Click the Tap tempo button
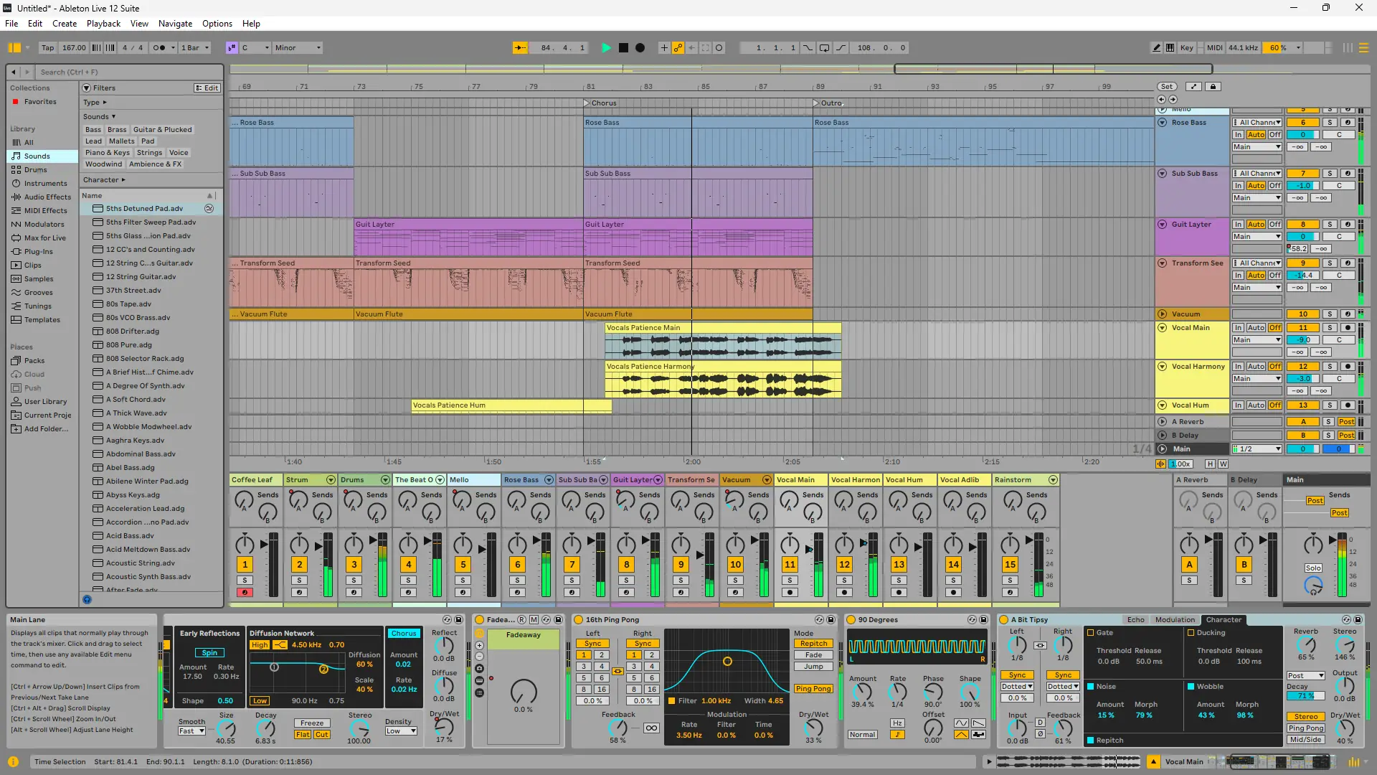This screenshot has width=1377, height=775. coord(47,48)
